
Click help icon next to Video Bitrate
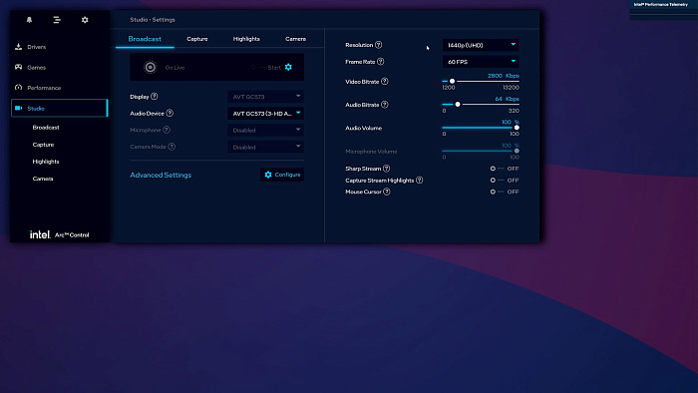[385, 81]
